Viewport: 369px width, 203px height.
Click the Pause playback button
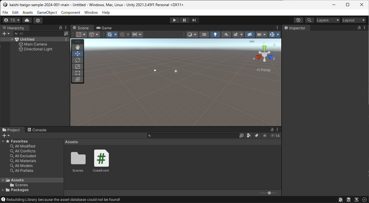184,20
